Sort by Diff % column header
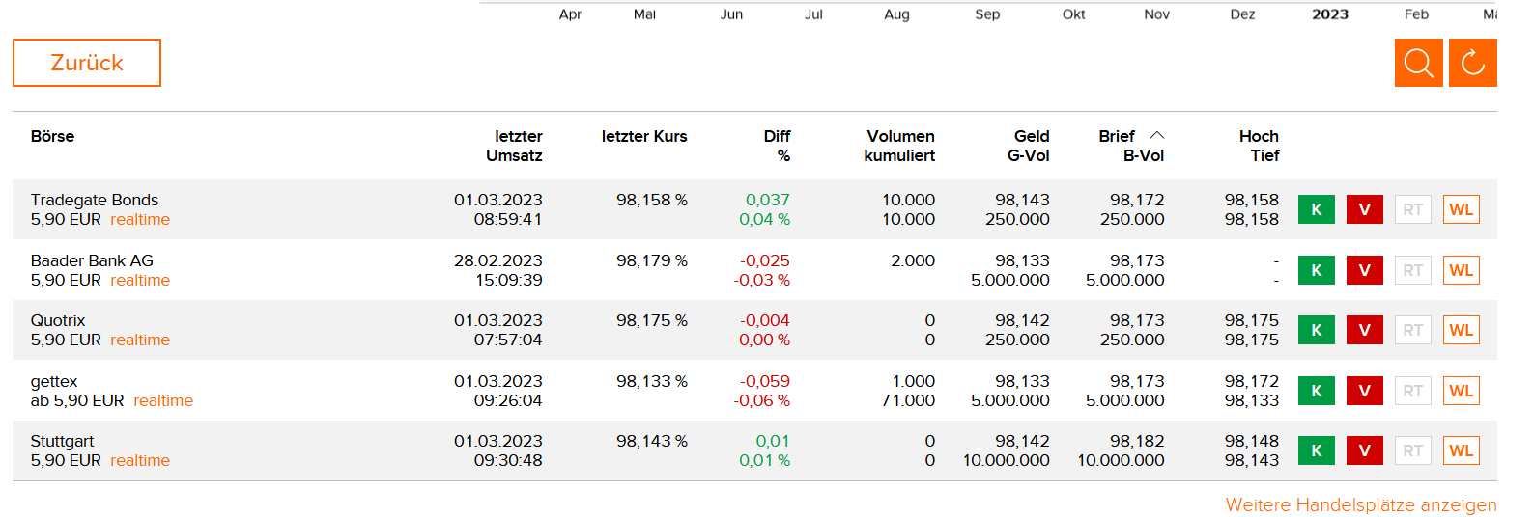Image resolution: width=1534 pixels, height=517 pixels. pyautogui.click(x=777, y=146)
